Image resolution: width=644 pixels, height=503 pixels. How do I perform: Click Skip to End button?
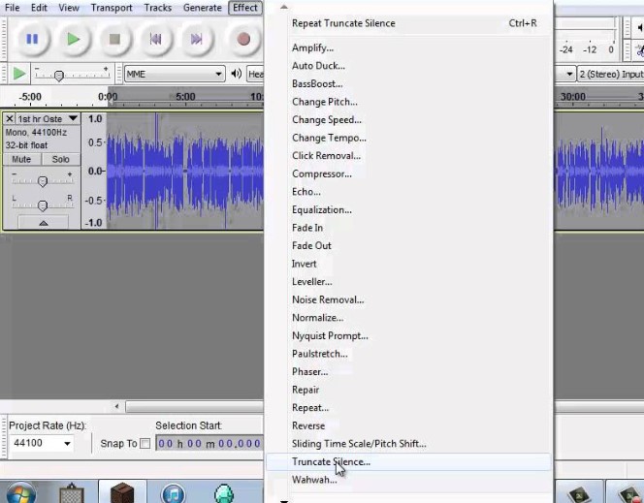point(197,39)
